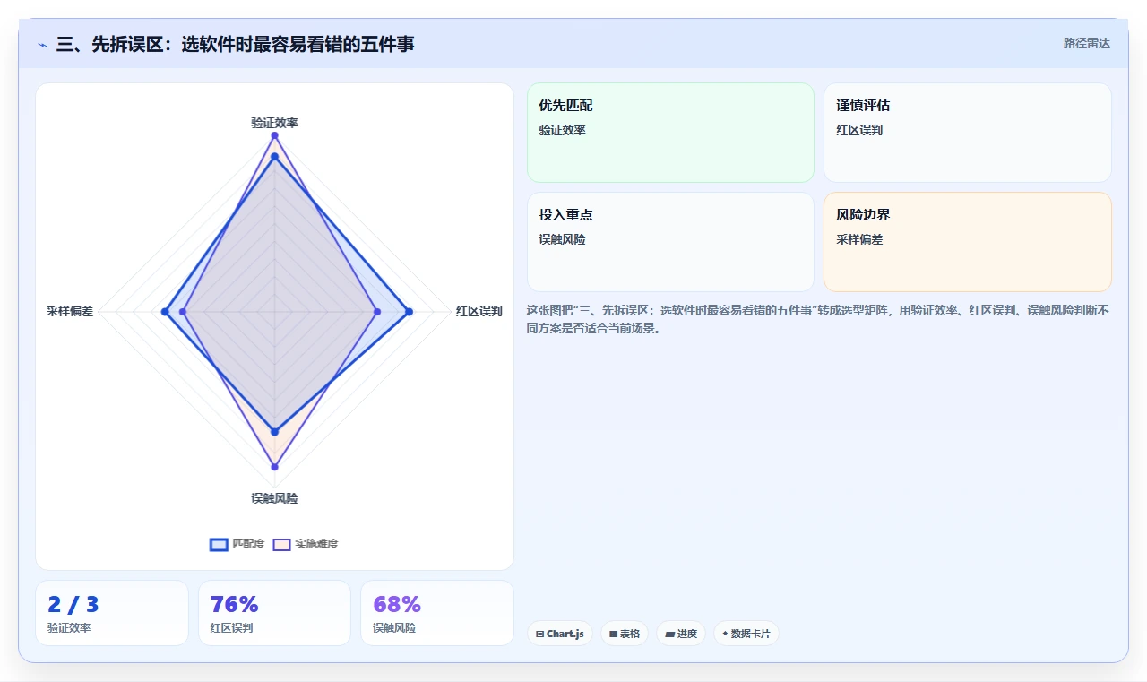1147x682 pixels.
Task: Click the 数据卡片 chip sparkle icon
Action: coord(725,633)
